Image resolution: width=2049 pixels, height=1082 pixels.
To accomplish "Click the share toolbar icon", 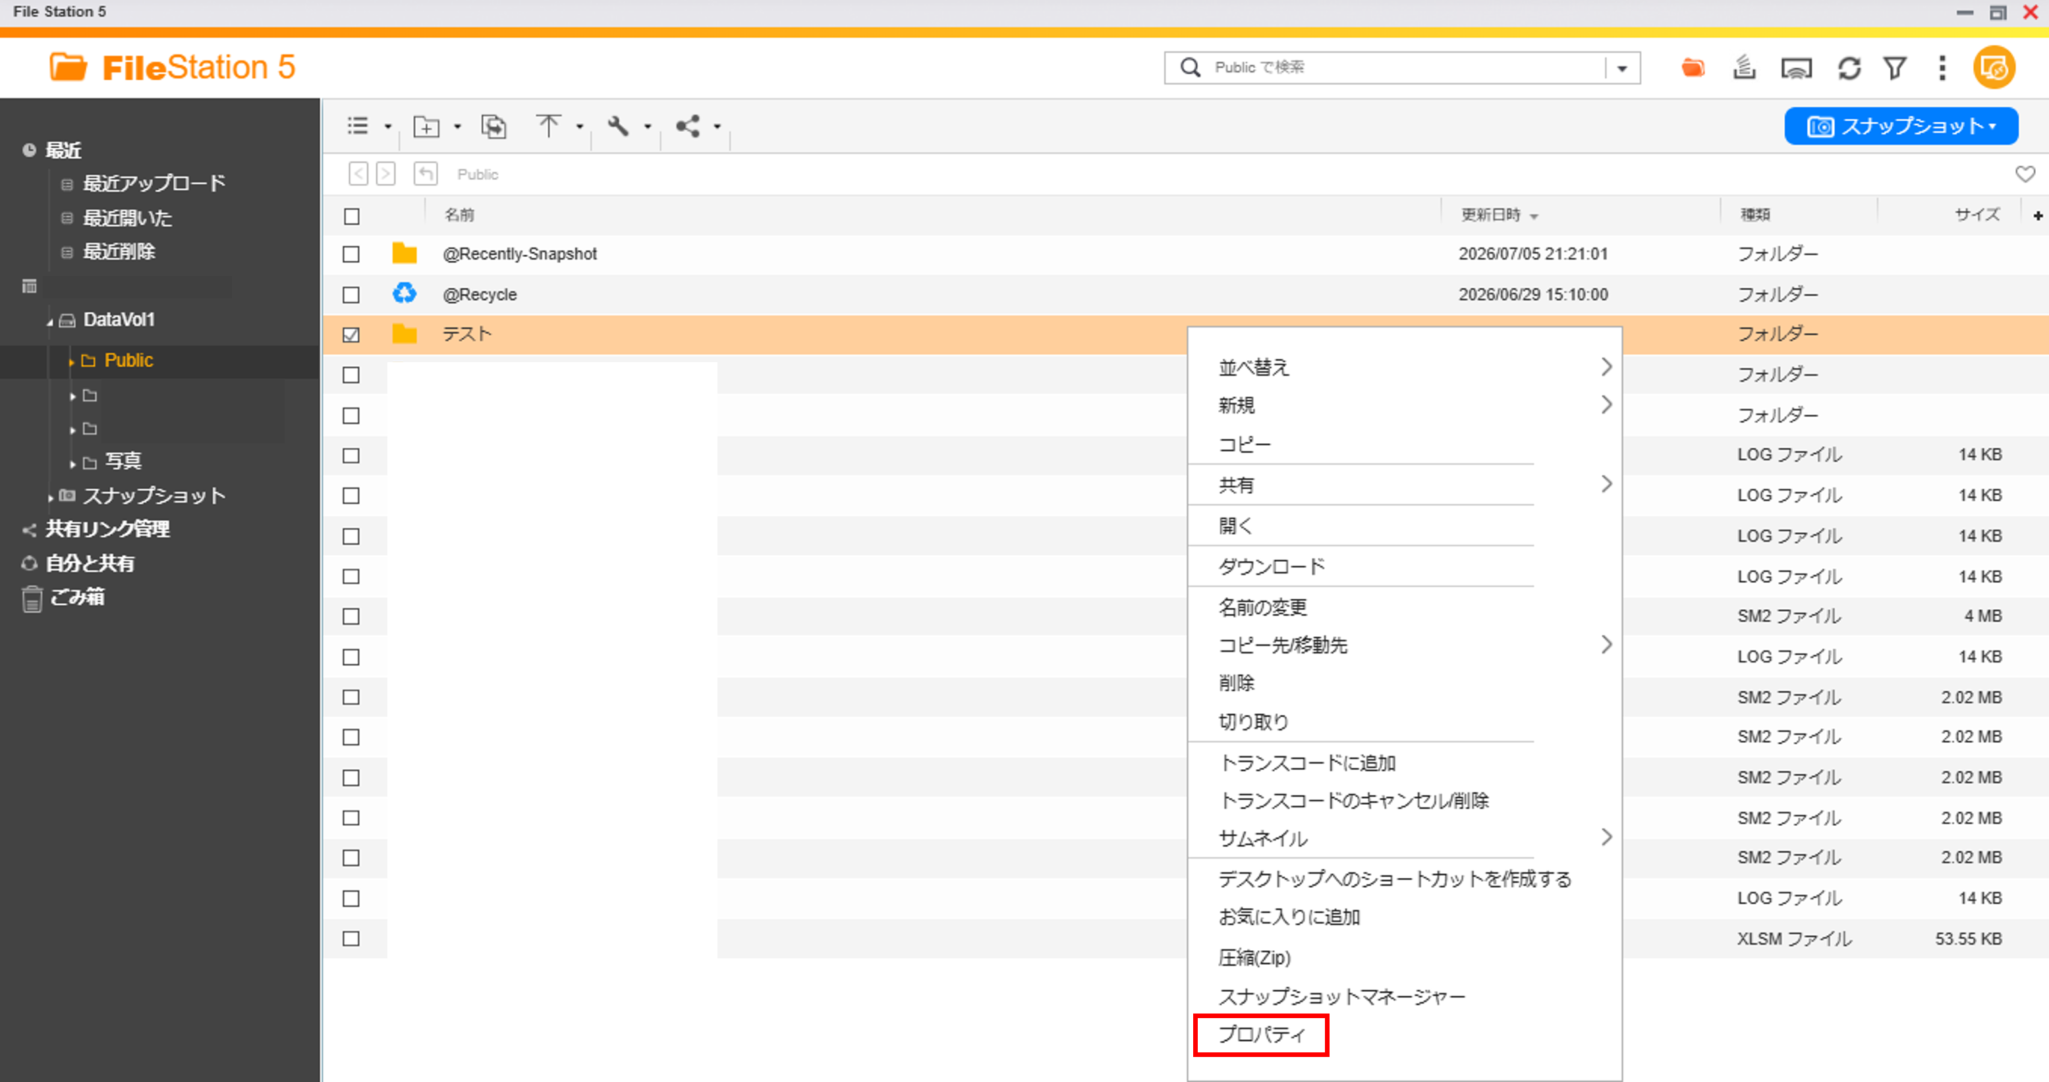I will coord(688,126).
